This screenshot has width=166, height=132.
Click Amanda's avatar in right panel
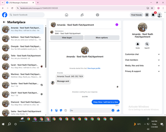click(x=142, y=27)
